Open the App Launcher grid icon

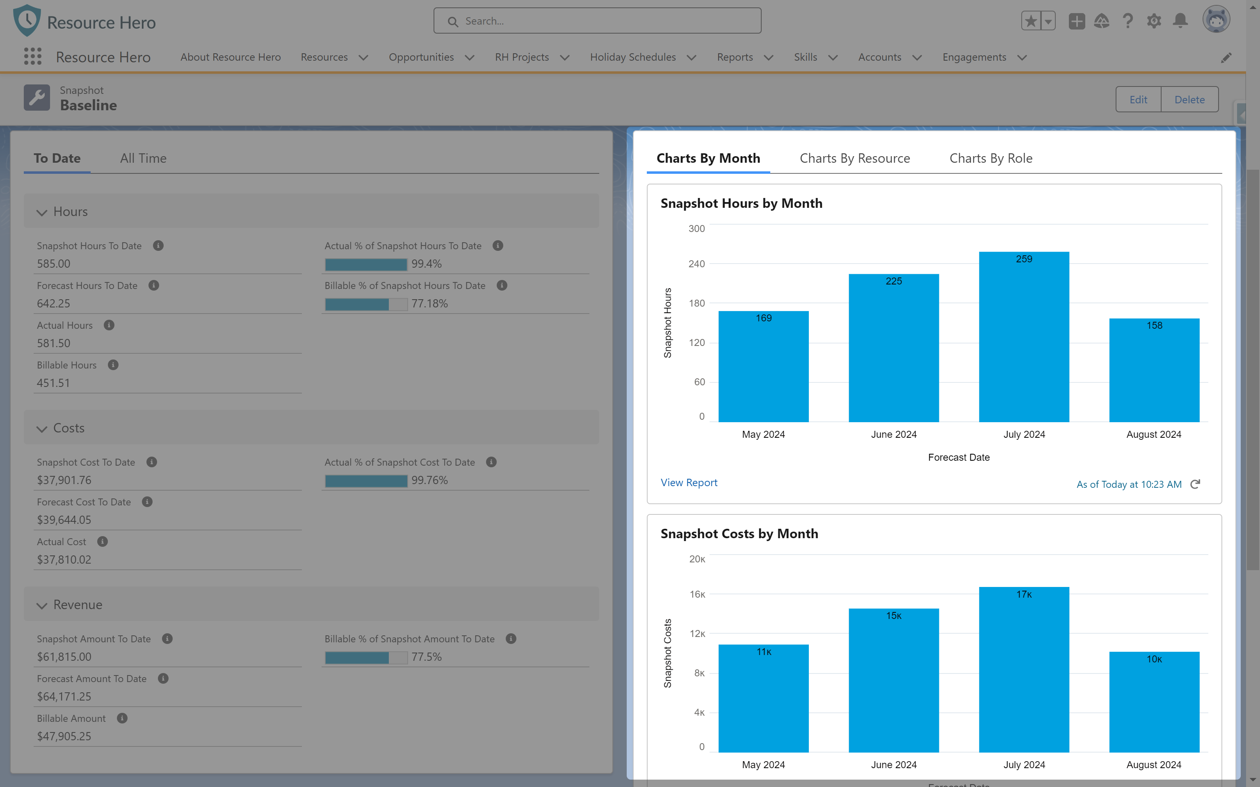coord(33,57)
